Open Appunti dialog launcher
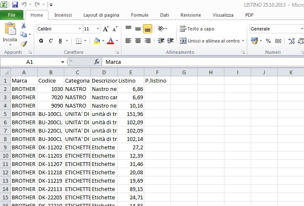The height and width of the screenshot is (206, 304). 30,52
